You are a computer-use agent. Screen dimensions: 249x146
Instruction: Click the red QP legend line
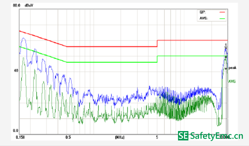222,12
